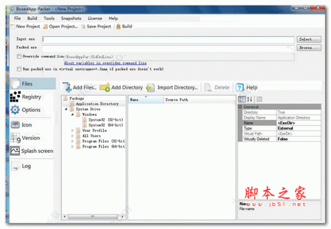Open the Snapshots menu
Screen dimensions: 331x229
[71, 18]
